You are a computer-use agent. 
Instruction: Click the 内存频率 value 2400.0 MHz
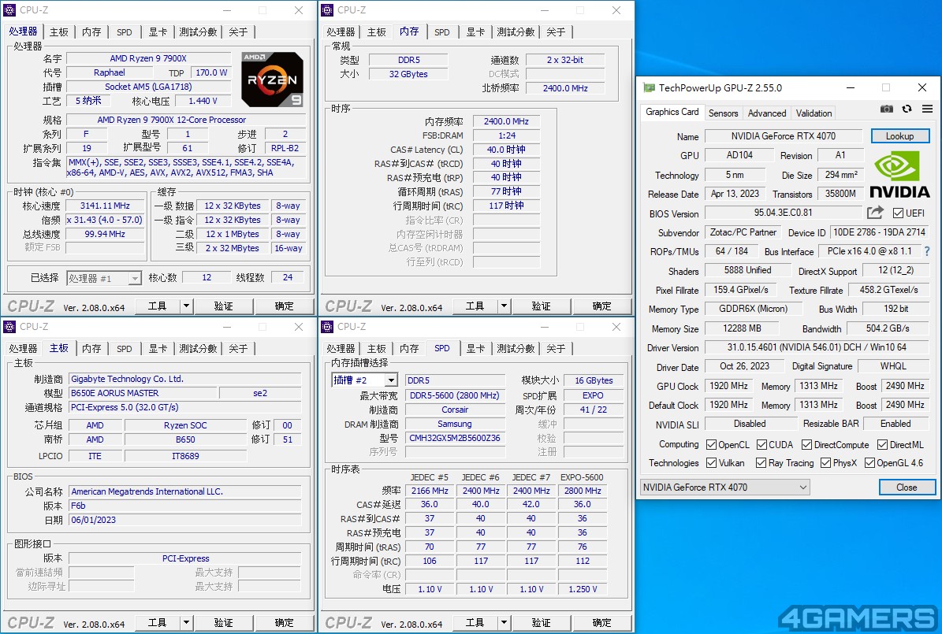(506, 121)
